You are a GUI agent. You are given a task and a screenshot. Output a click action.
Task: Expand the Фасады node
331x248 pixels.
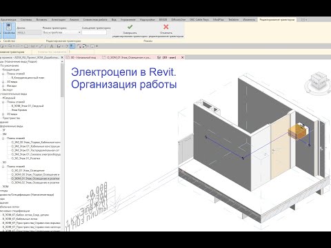coord(3,86)
